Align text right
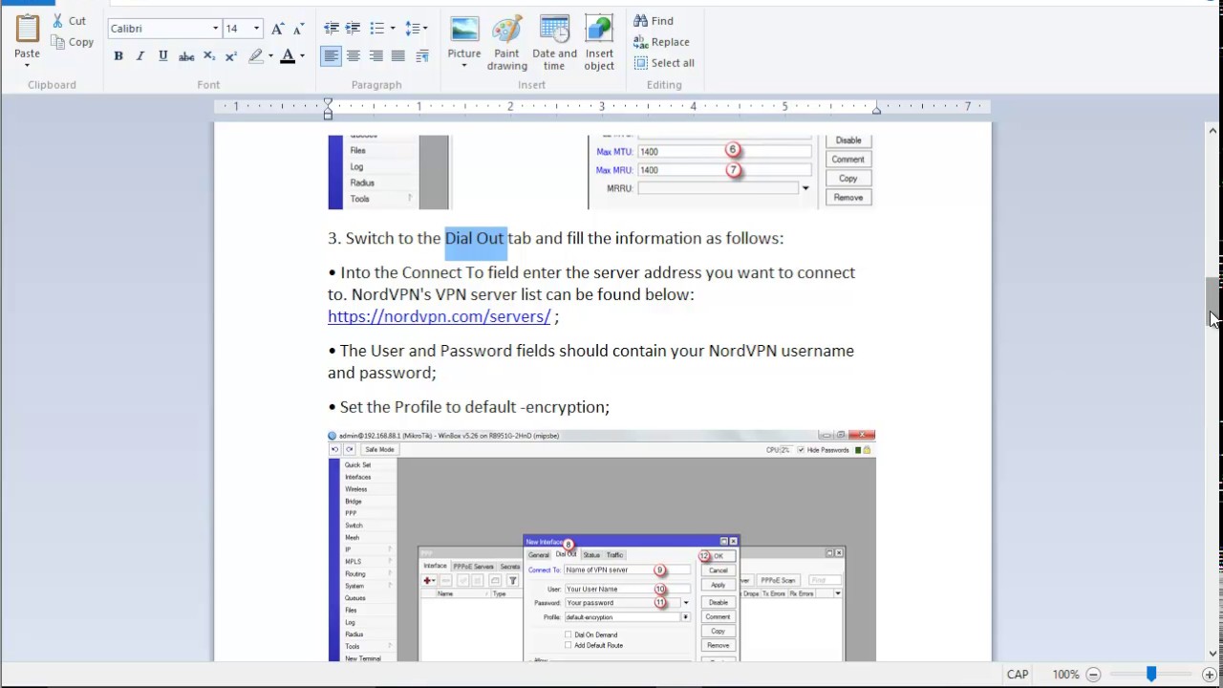Screen dimensions: 1223x688 (x=375, y=56)
